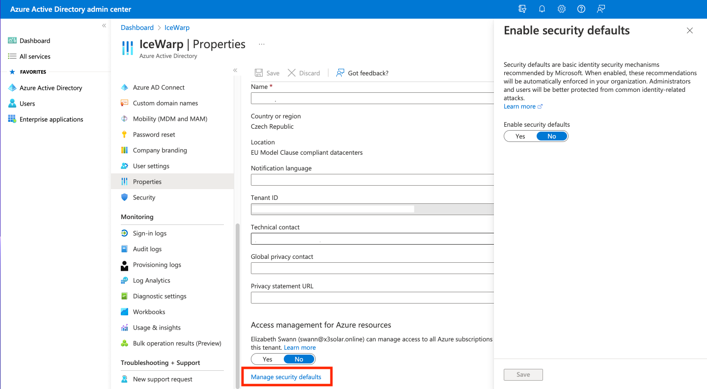Image resolution: width=707 pixels, height=389 pixels.
Task: Set Enable security defaults to Yes
Action: (x=520, y=136)
